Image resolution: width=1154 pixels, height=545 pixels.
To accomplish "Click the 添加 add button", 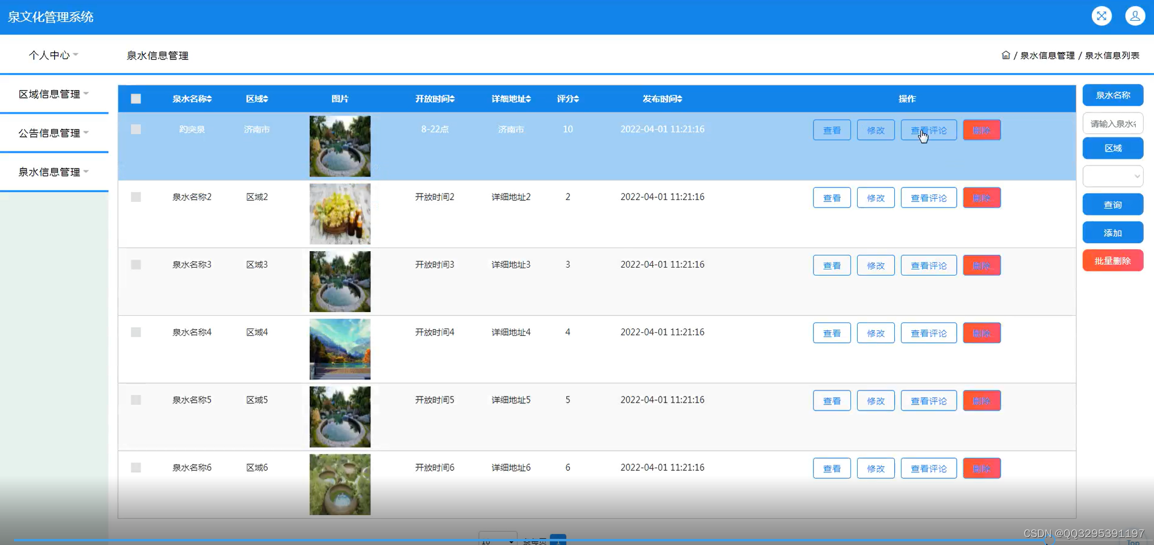I will coord(1113,232).
